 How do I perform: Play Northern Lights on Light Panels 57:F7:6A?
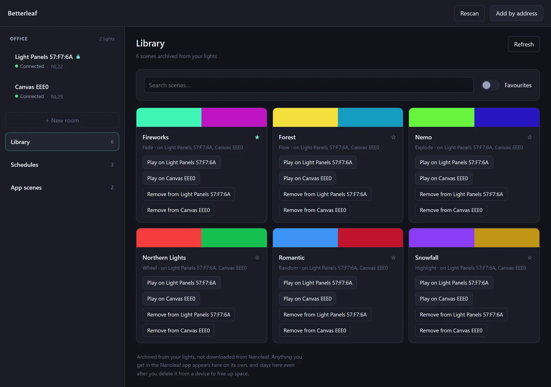coord(181,283)
